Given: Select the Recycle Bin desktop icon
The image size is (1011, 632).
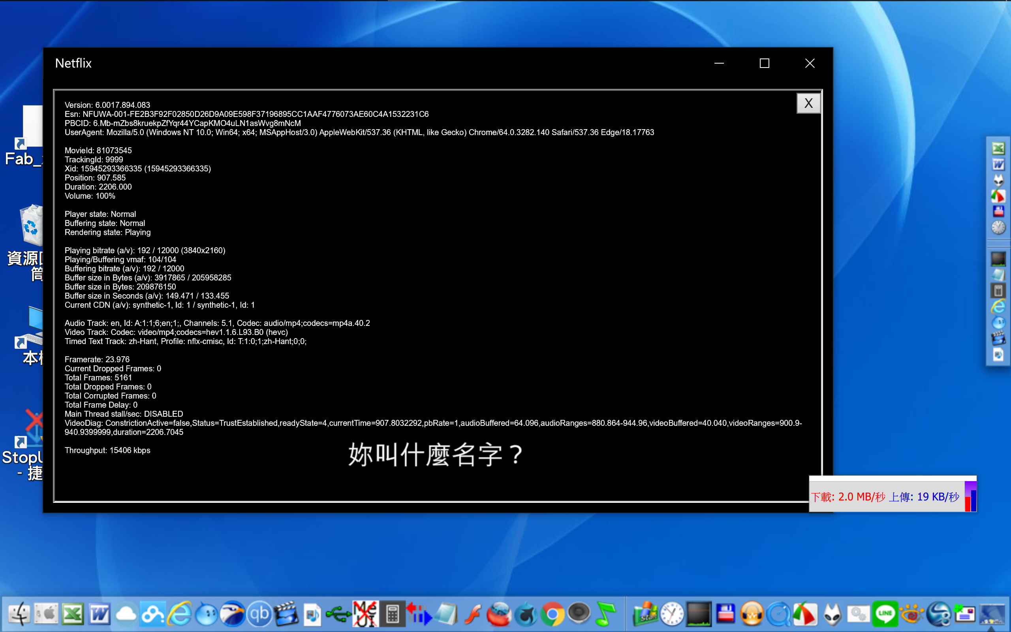Looking at the screenshot, I should [32, 226].
